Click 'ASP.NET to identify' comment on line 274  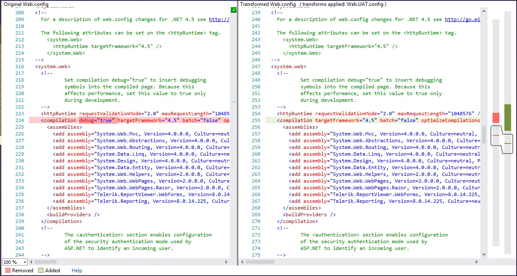coord(355,248)
